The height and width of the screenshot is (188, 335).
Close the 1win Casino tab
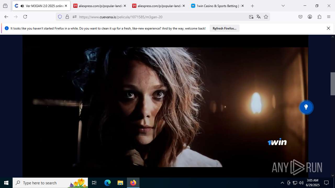click(243, 6)
